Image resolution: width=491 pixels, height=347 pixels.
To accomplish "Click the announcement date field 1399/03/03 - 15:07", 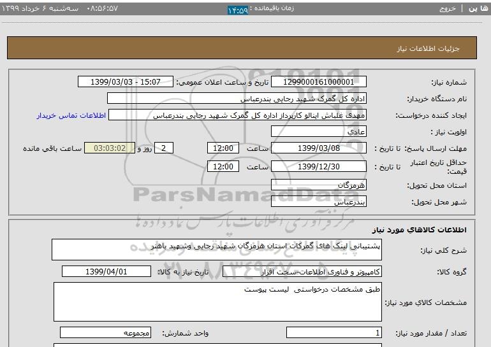I will click(x=125, y=82).
